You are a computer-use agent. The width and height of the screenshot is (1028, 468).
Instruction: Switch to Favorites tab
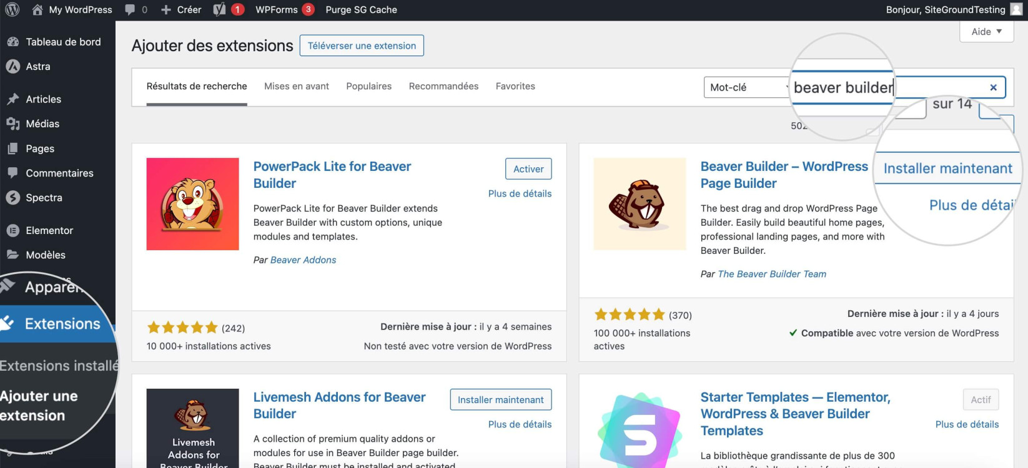[515, 86]
